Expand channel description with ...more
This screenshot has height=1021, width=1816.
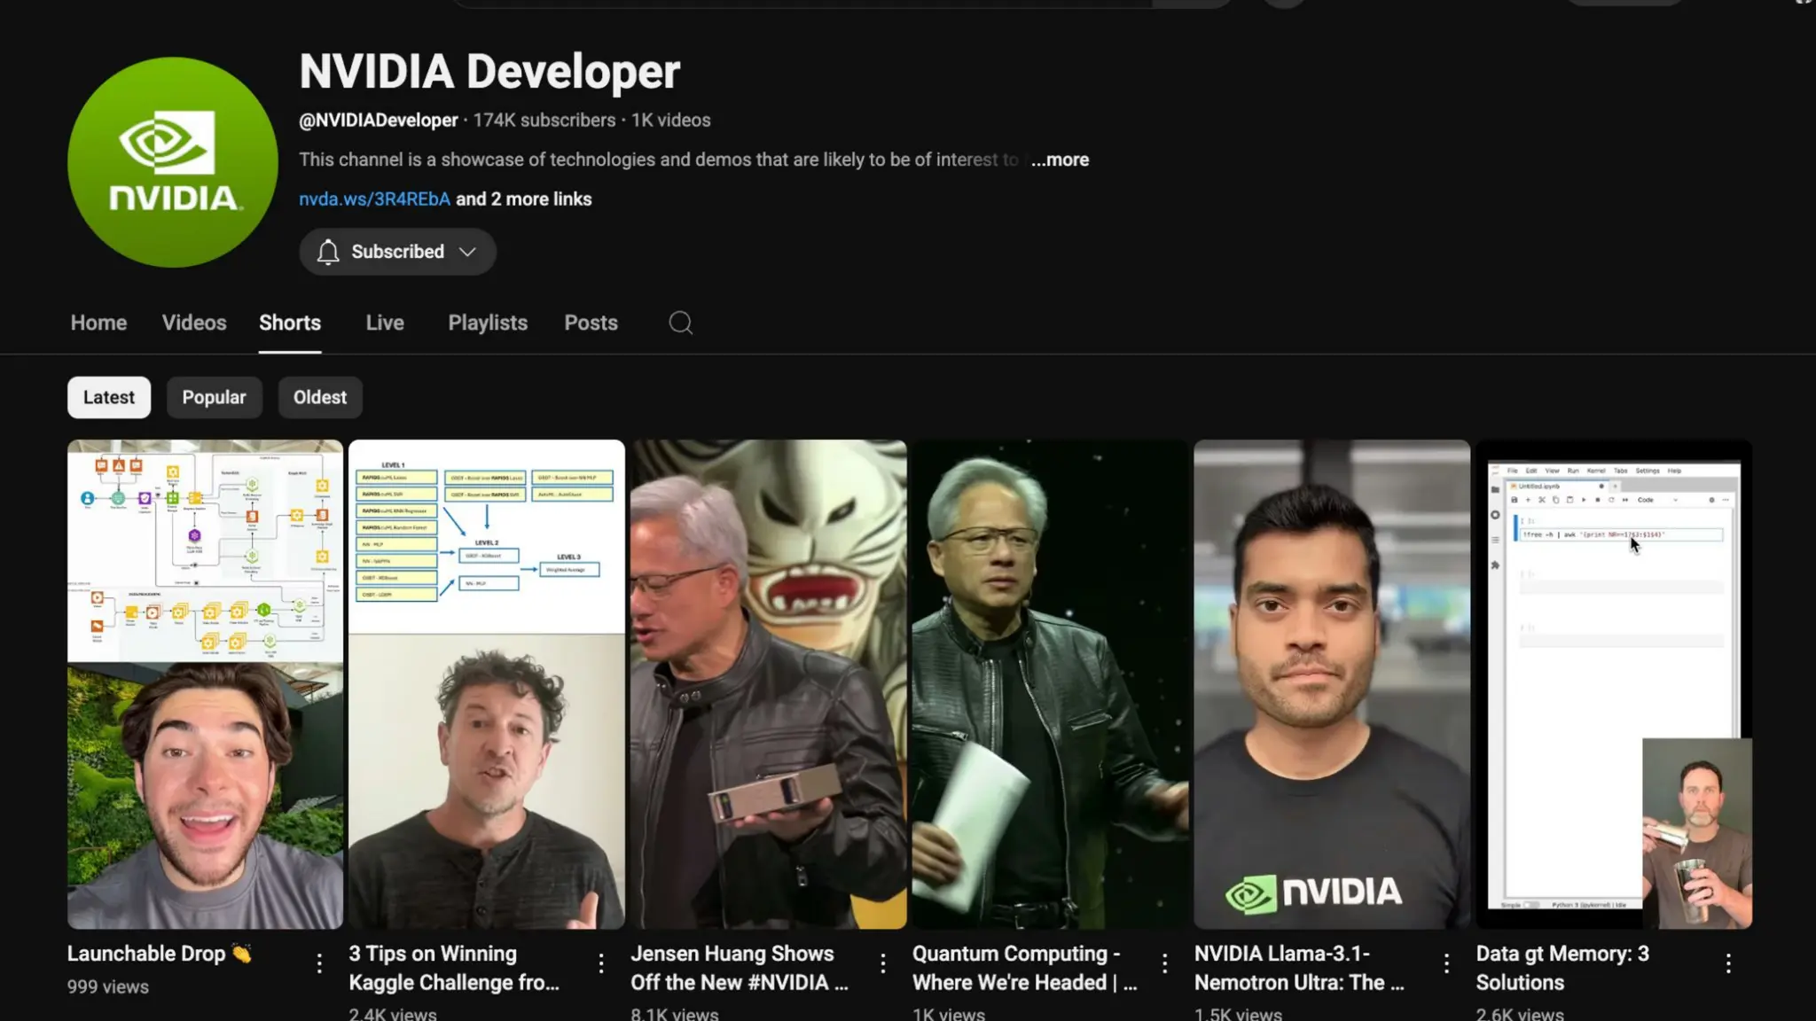click(x=1060, y=160)
